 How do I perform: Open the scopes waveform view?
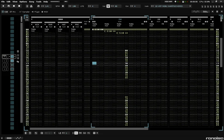(x=196, y=12)
